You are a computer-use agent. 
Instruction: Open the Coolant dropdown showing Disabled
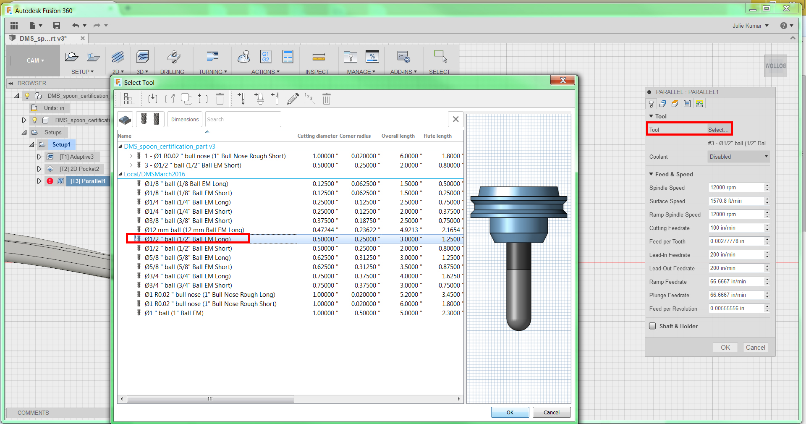pyautogui.click(x=738, y=157)
